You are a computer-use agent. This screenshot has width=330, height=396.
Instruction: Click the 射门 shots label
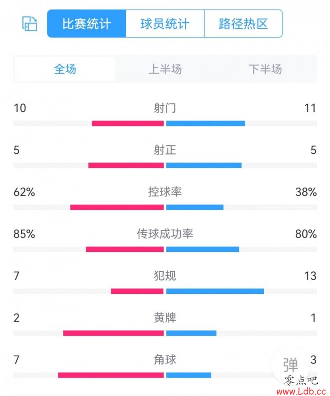click(x=165, y=108)
